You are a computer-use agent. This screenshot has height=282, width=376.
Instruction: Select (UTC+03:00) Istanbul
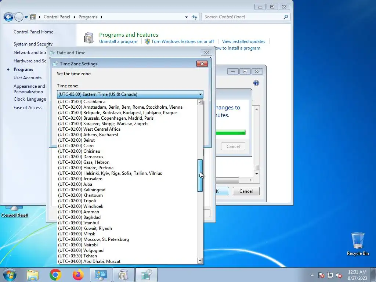127,223
